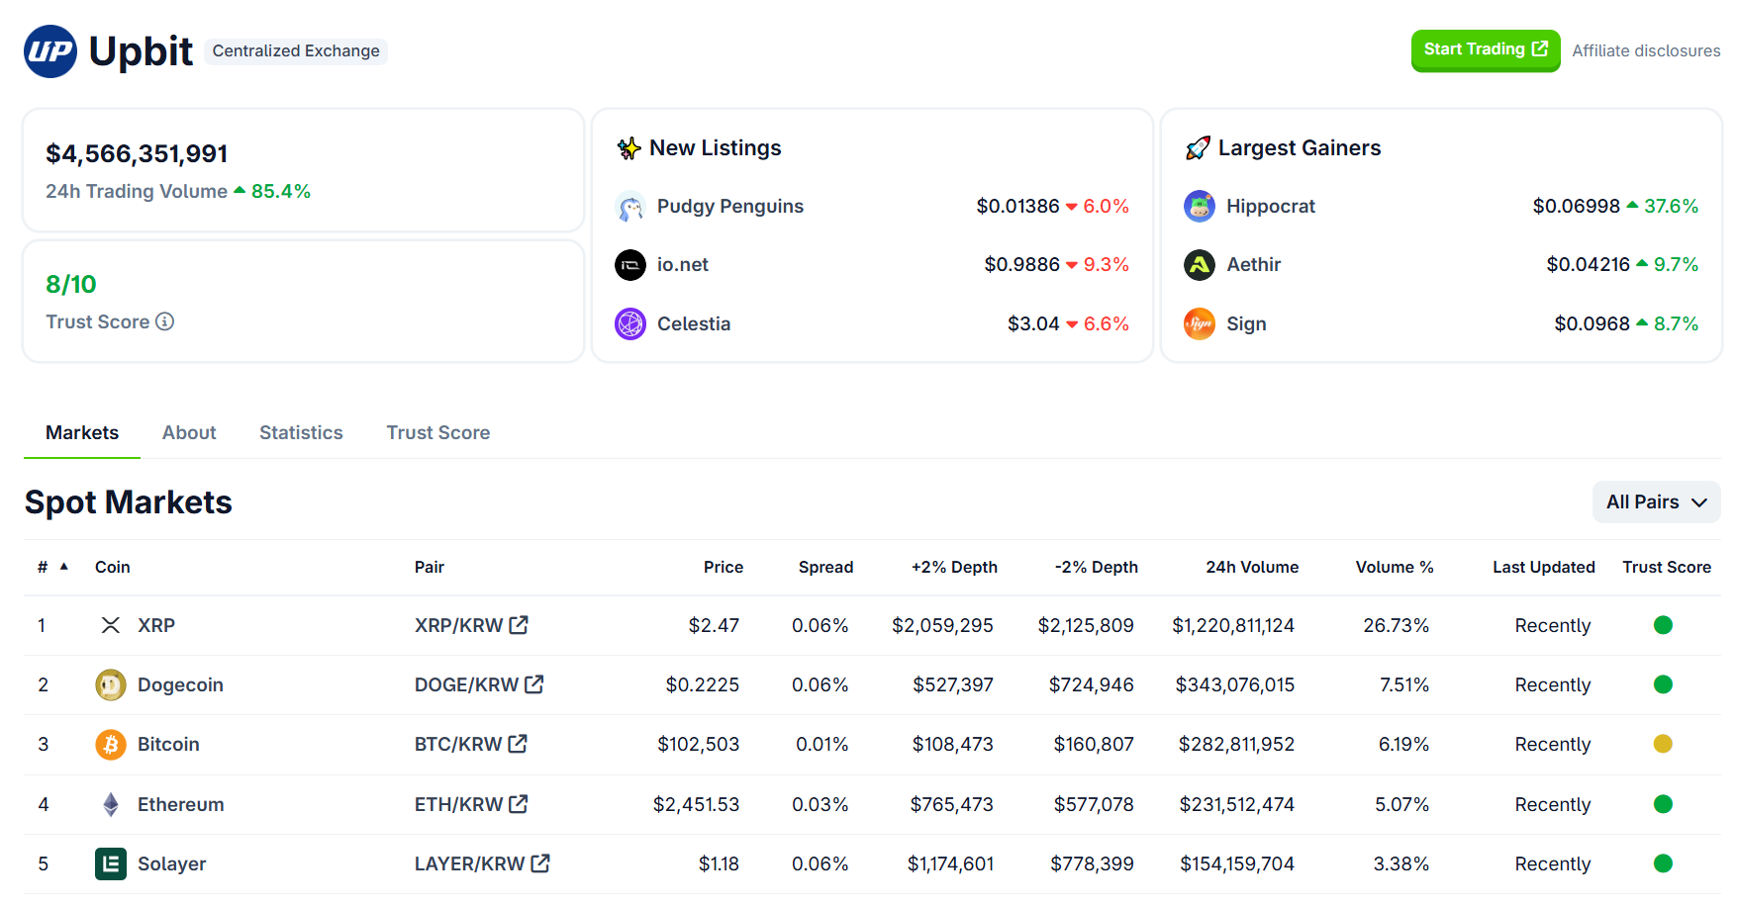Click the io.net coin icon
Image resolution: width=1738 pixels, height=907 pixels.
[630, 265]
